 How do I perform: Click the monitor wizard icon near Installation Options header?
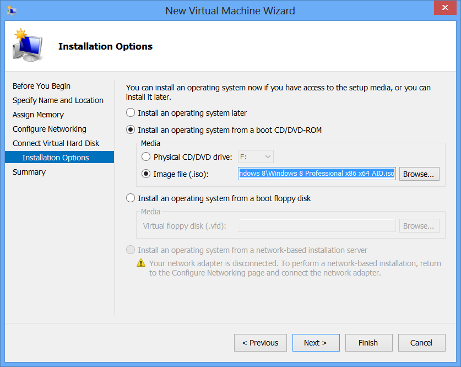tap(28, 45)
